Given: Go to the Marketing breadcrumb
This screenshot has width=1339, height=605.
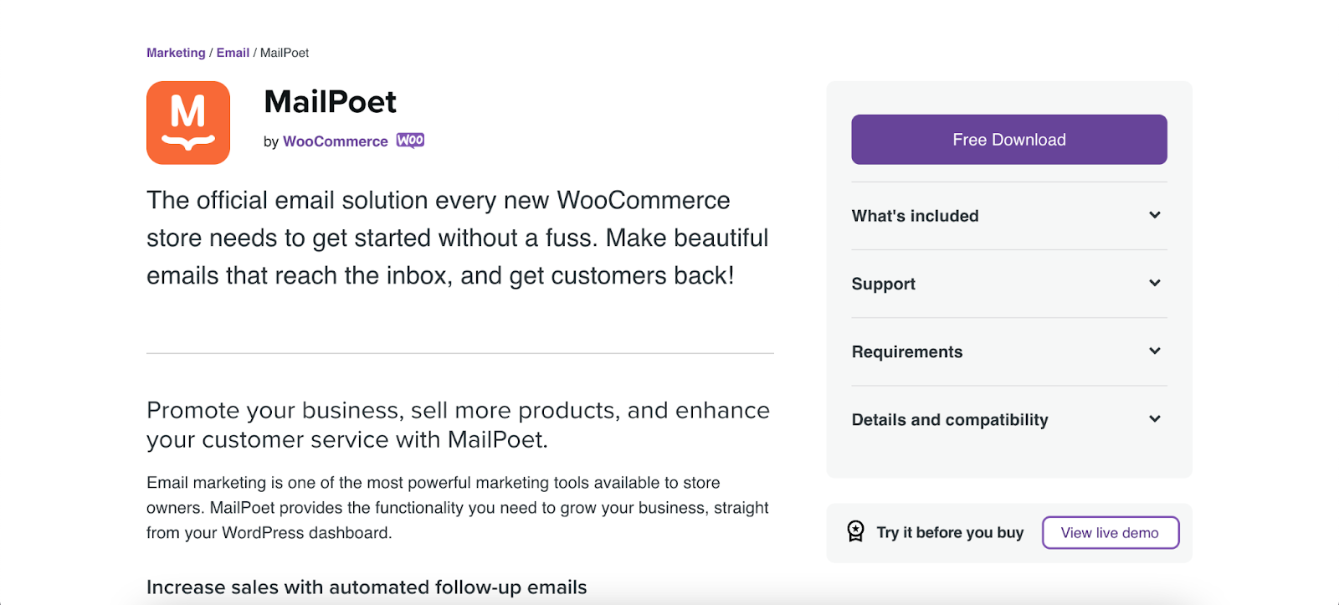Looking at the screenshot, I should coord(176,53).
